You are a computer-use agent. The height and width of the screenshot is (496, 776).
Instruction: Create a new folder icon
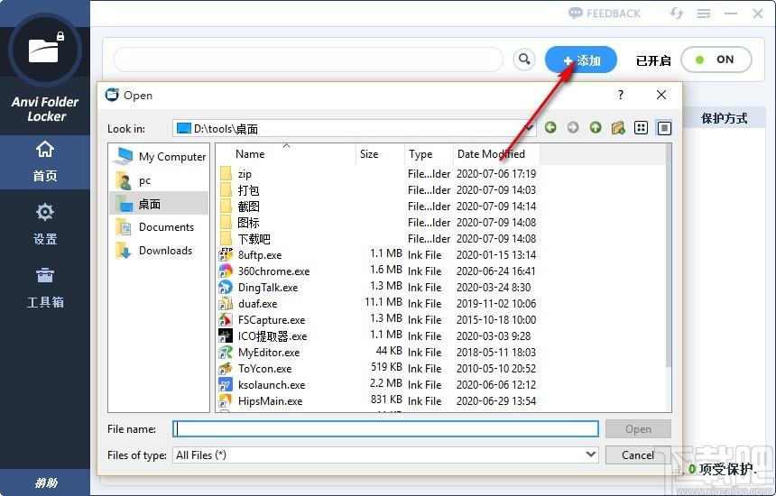coord(618,127)
